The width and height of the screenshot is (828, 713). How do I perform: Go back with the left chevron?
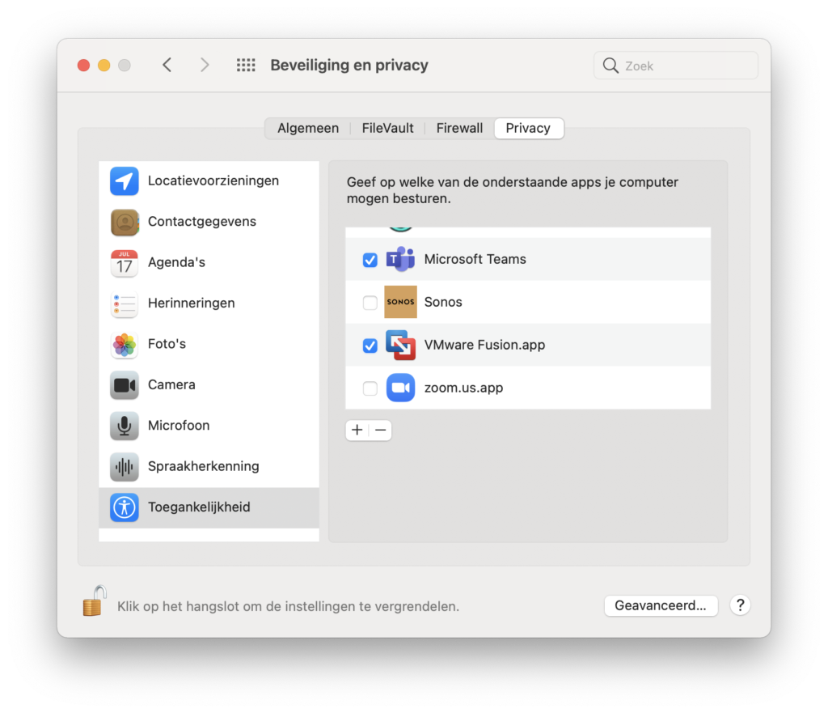167,65
